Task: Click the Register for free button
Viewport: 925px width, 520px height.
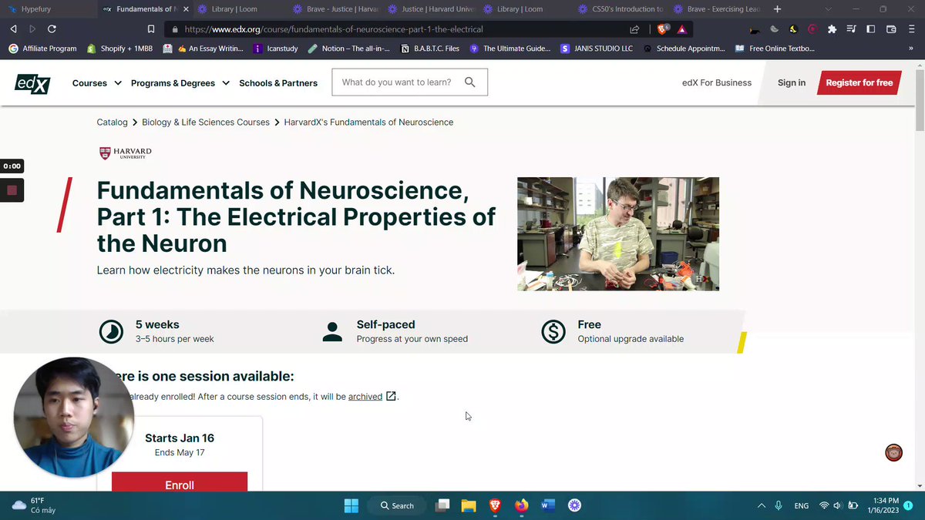Action: point(859,82)
